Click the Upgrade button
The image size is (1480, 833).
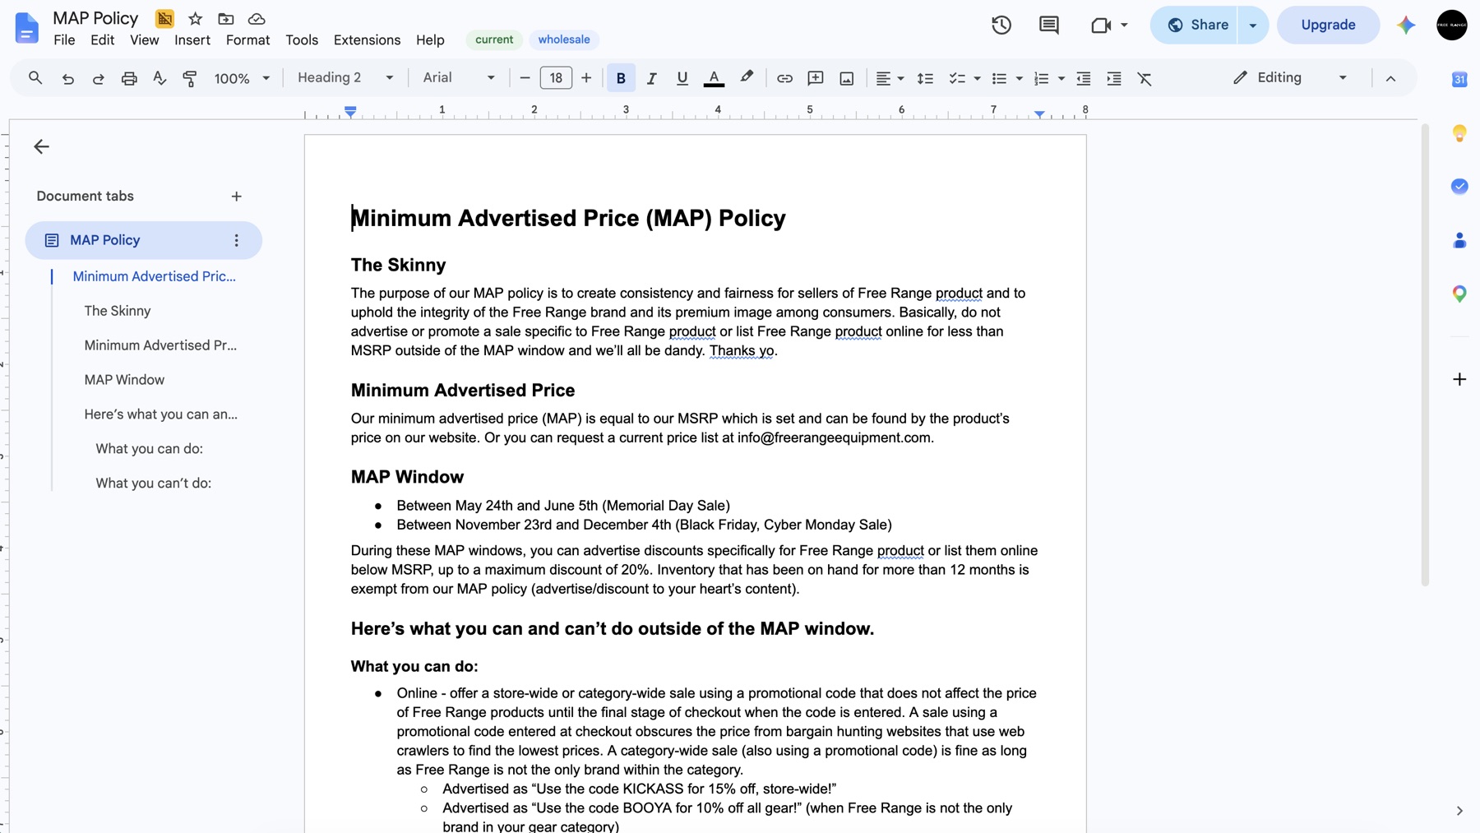(1328, 25)
